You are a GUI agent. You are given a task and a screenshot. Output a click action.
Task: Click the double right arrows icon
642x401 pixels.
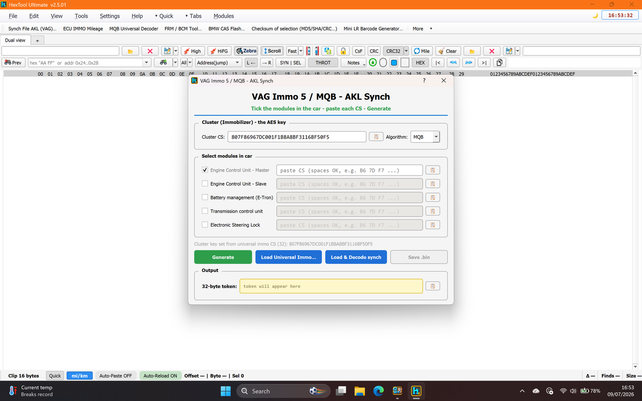[469, 63]
